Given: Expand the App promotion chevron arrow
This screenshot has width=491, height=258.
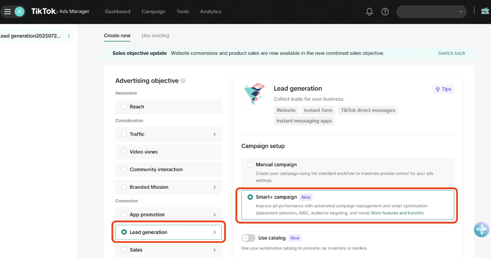Looking at the screenshot, I should (x=214, y=215).
